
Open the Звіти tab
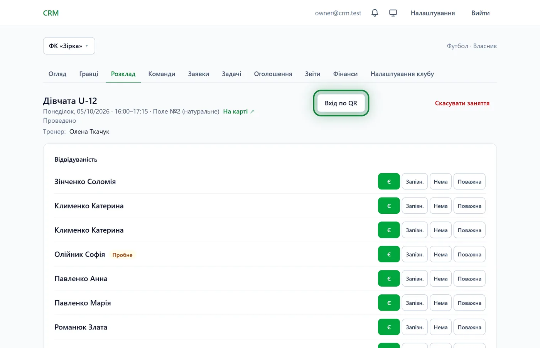[312, 74]
